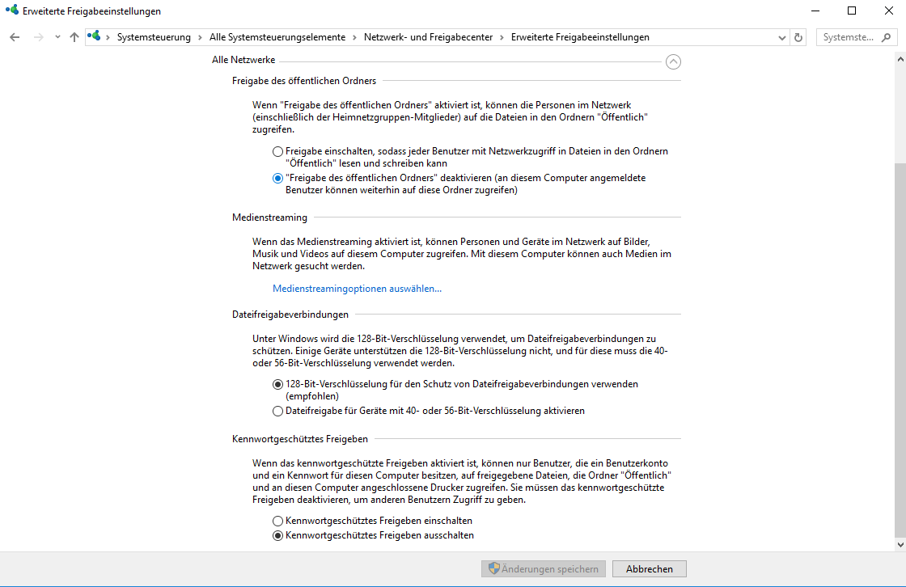
Task: Select Kennwortgeschütztes Freigeben ausschalten
Action: (278, 535)
